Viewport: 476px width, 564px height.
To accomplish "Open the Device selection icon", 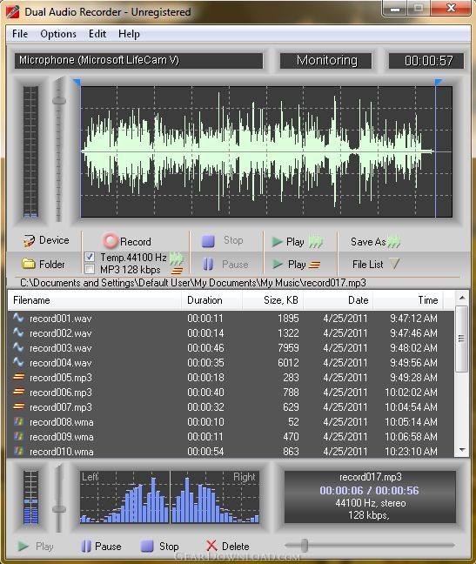I will coord(29,240).
